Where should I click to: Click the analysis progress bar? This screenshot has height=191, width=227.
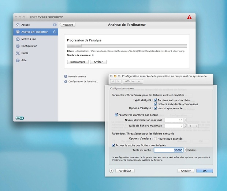[127, 46]
